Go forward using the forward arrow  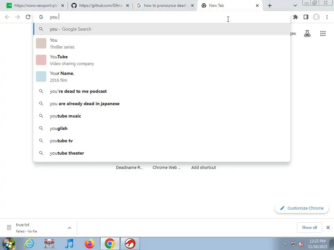[x=18, y=17]
